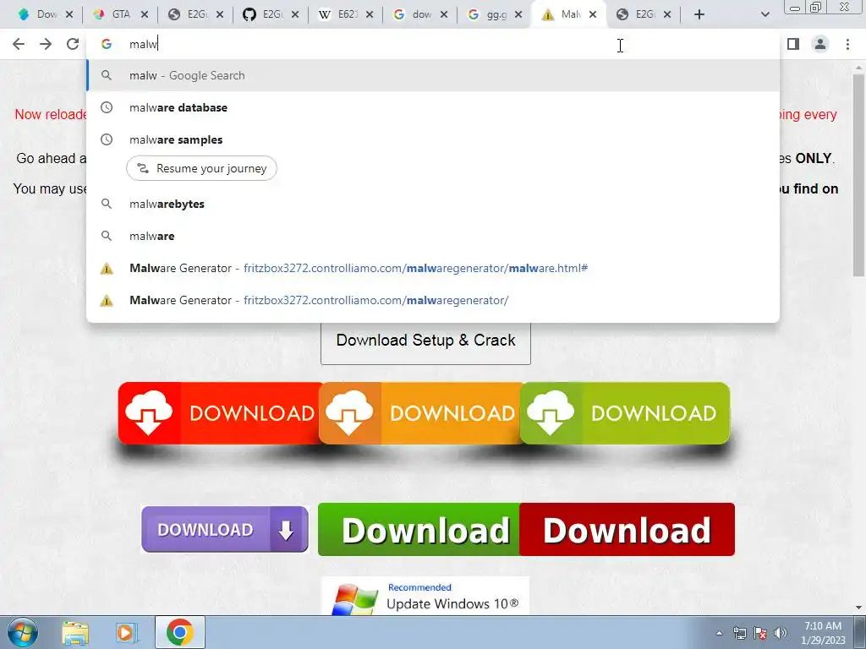Viewport: 866px width, 649px height.
Task: Click the green cloud DOWNLOAD button
Action: click(x=625, y=413)
